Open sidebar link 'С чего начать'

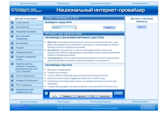click(22, 23)
